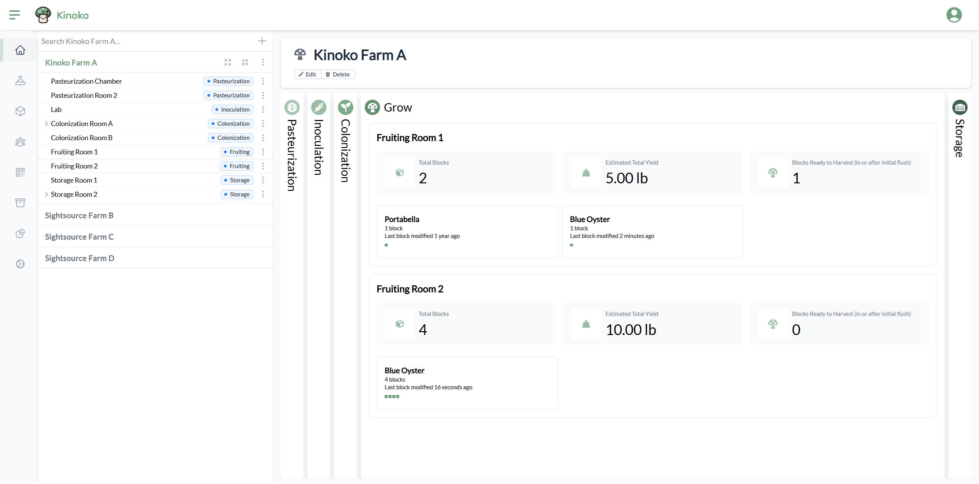Click collapse all icon for Kinoko Farm A
The height and width of the screenshot is (484, 979).
tap(245, 62)
